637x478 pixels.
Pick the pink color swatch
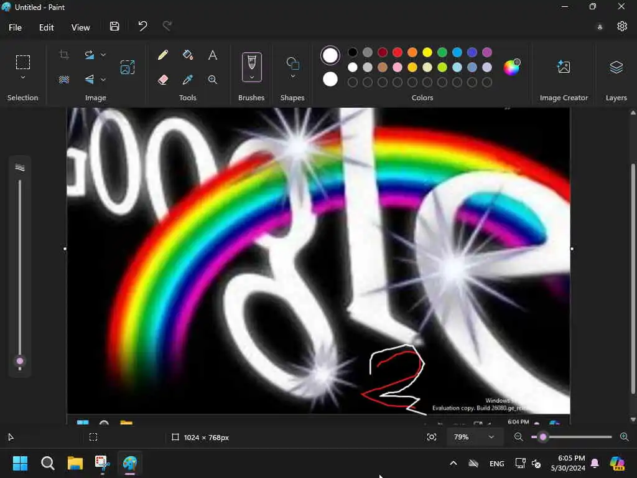tap(398, 67)
